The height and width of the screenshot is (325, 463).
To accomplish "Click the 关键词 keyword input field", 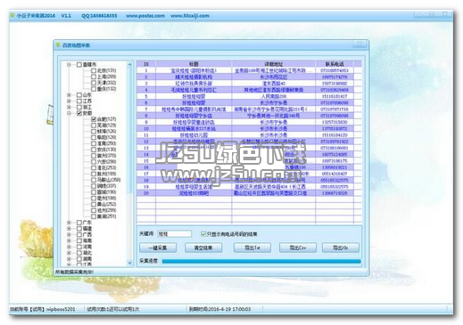I will point(174,234).
